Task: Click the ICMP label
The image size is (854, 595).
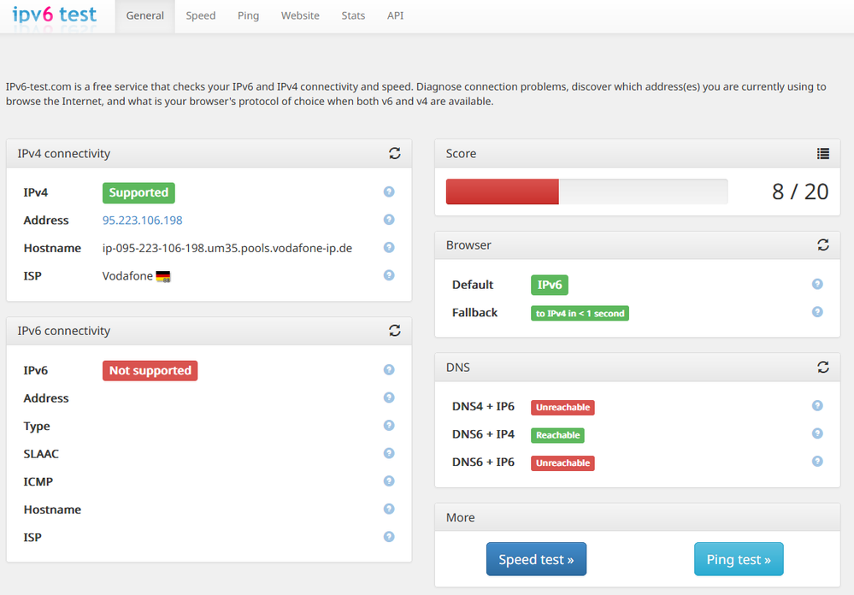Action: point(38,481)
